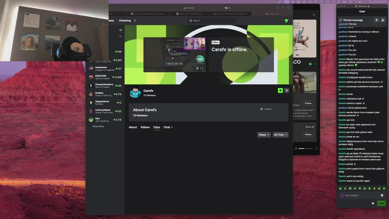Open the Chat popout tab link
389x219 pixels.
168,127
